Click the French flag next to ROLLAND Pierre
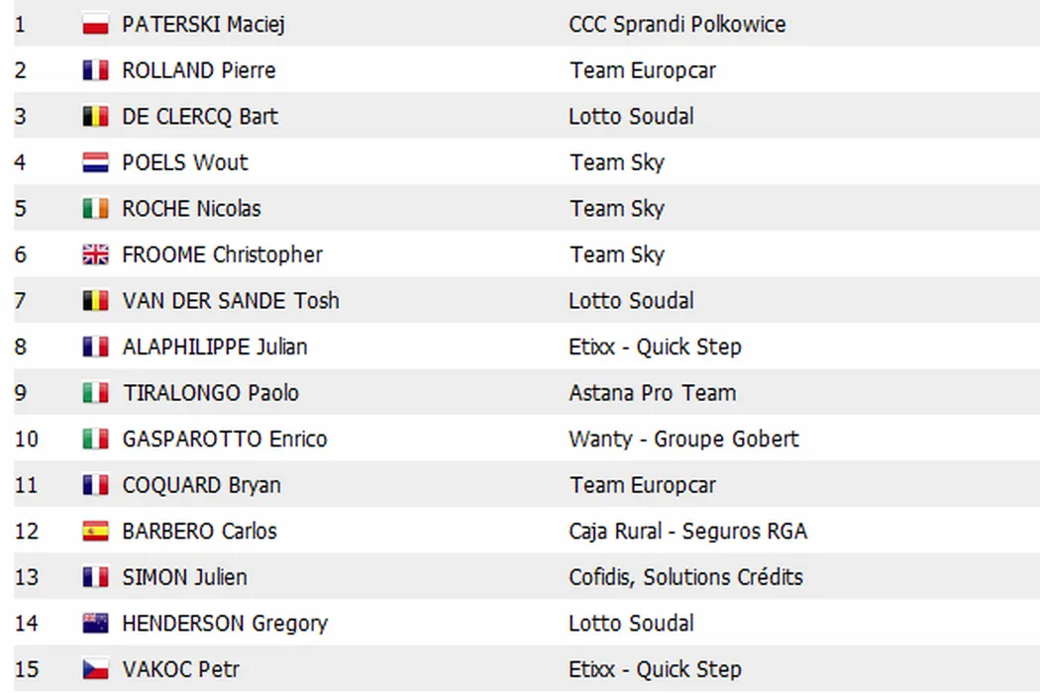Viewport: 1040px width, 693px height. [95, 71]
